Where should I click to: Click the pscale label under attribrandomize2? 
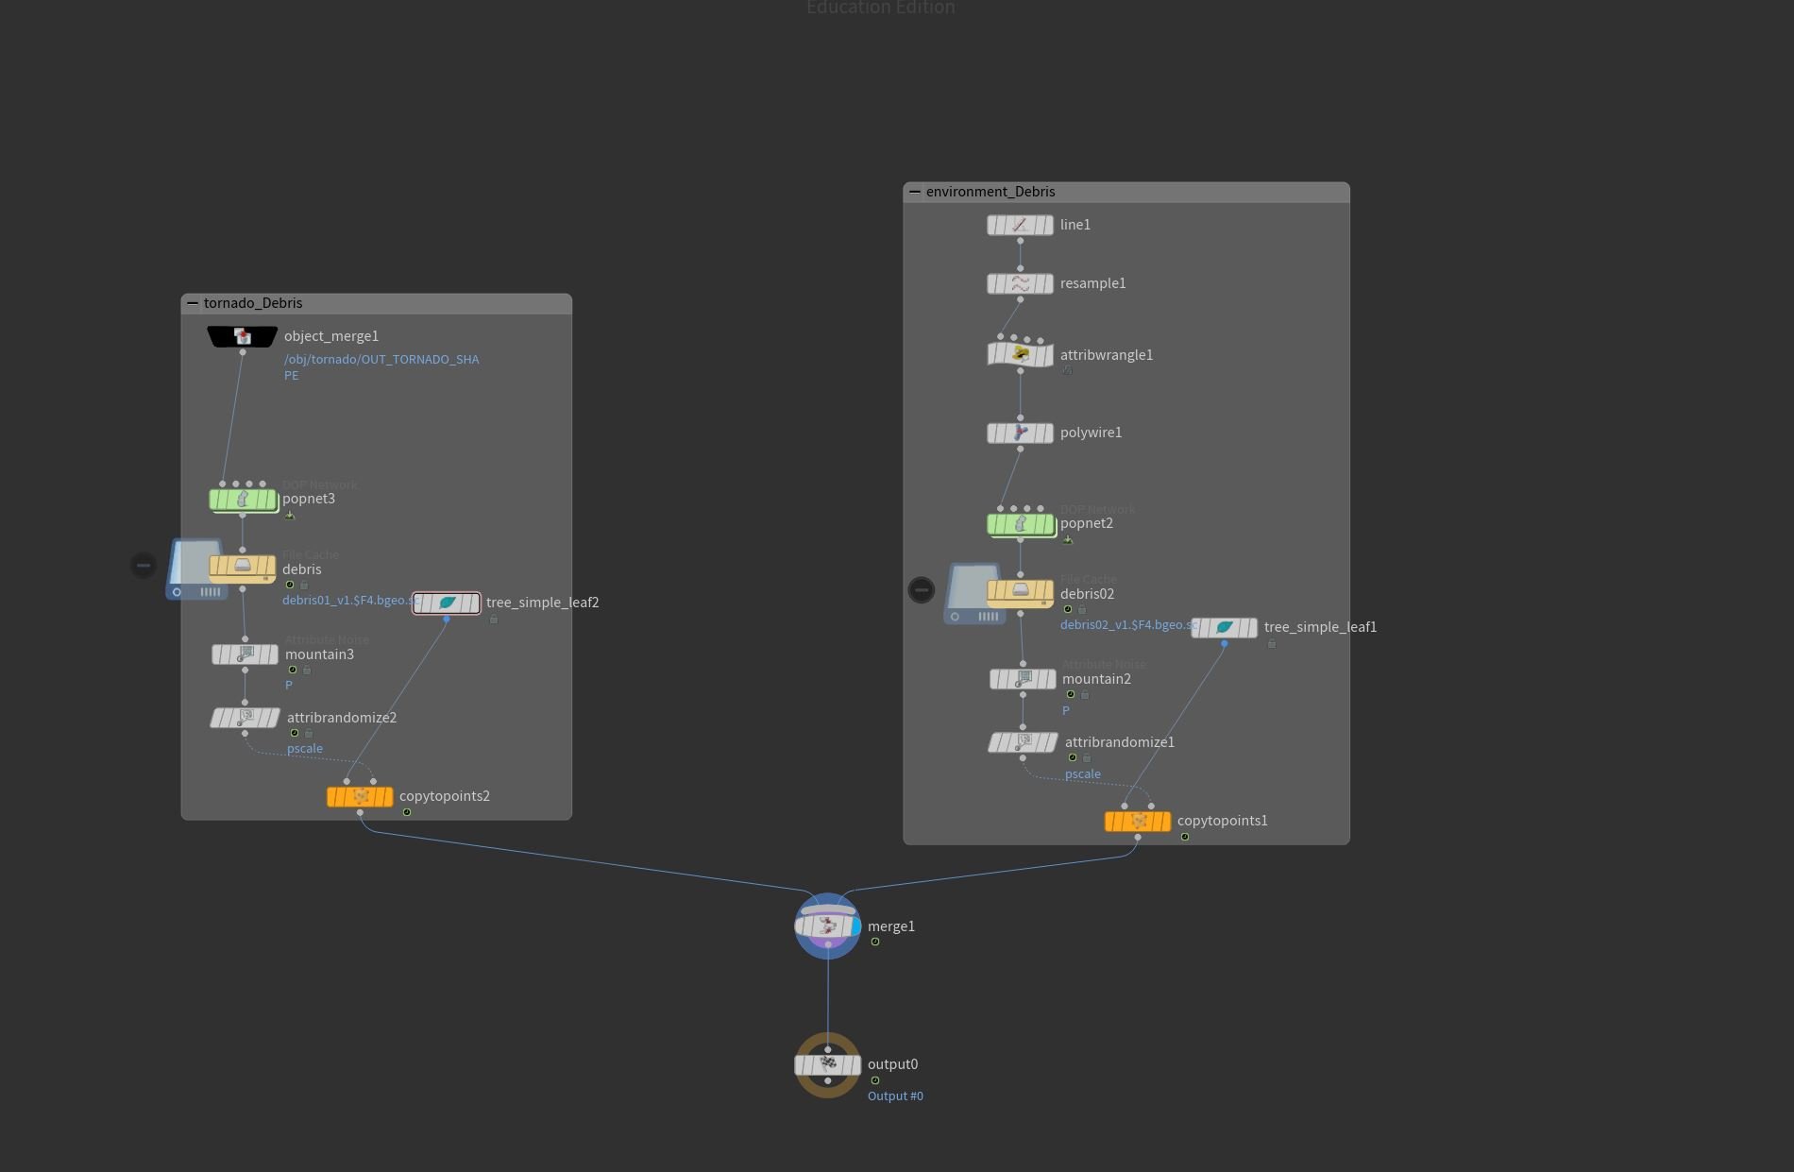pyautogui.click(x=305, y=749)
